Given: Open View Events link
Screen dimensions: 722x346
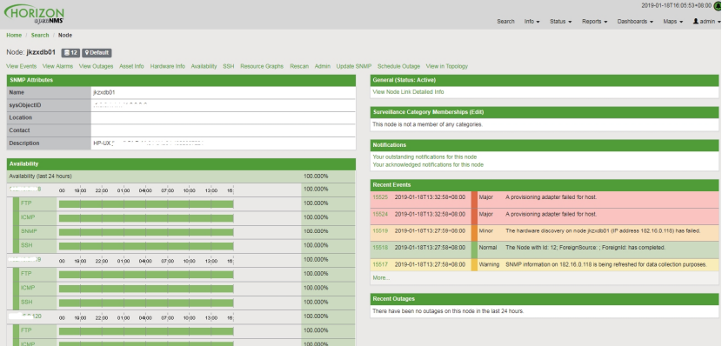Looking at the screenshot, I should coord(22,67).
